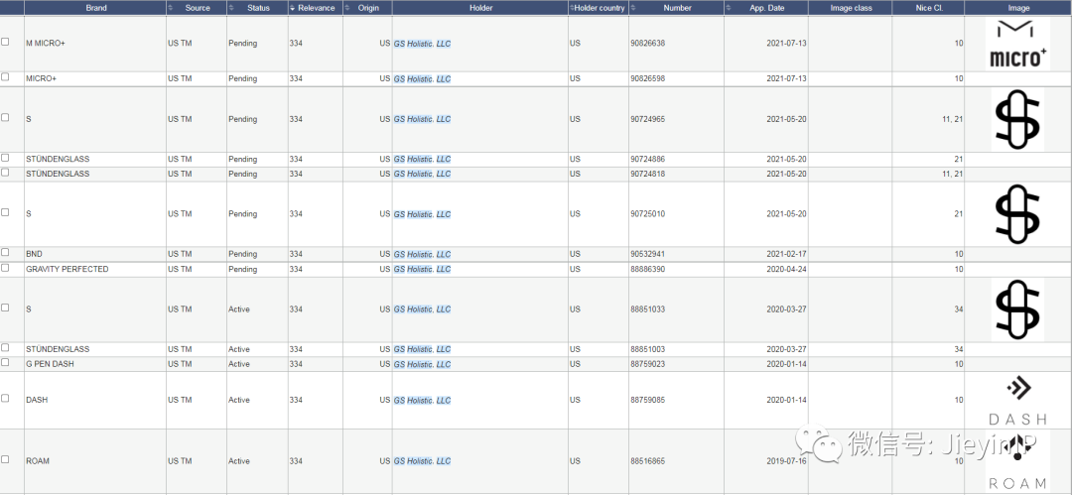Viewport: 1072px width, 495px height.
Task: Click the Nice Cl. column header
Action: [x=928, y=8]
